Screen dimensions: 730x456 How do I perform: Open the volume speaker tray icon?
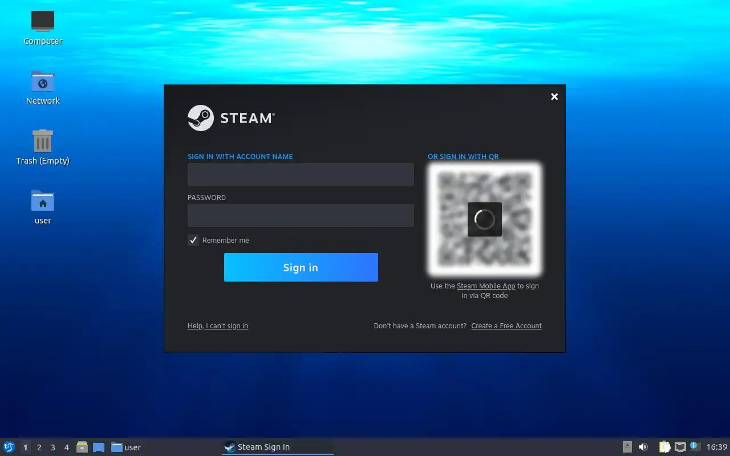(x=643, y=447)
